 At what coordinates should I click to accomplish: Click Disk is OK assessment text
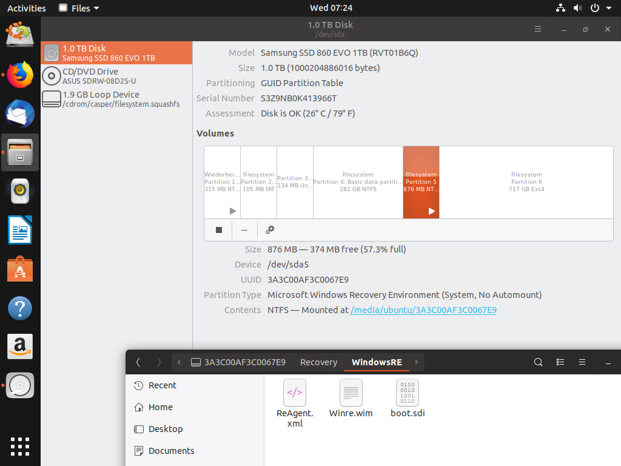[307, 113]
